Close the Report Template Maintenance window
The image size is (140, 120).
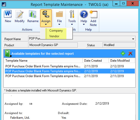coord(133,3)
